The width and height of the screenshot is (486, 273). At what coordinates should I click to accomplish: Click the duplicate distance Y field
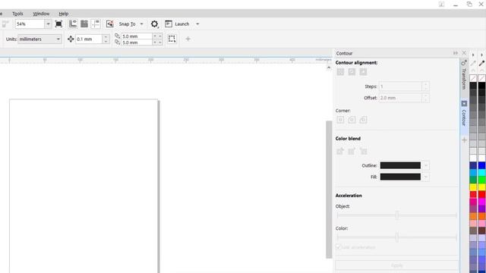click(137, 42)
